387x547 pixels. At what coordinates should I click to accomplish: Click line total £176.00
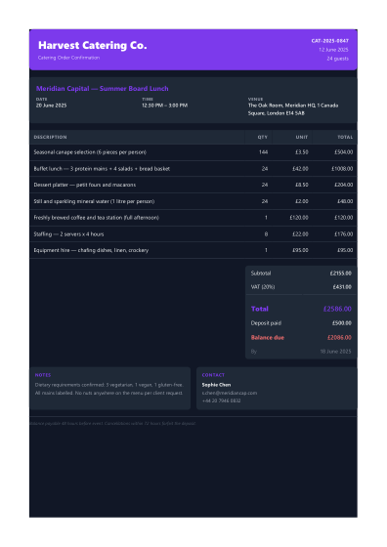coord(344,234)
